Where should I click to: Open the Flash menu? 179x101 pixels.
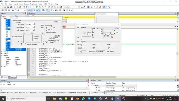tap(21, 4)
